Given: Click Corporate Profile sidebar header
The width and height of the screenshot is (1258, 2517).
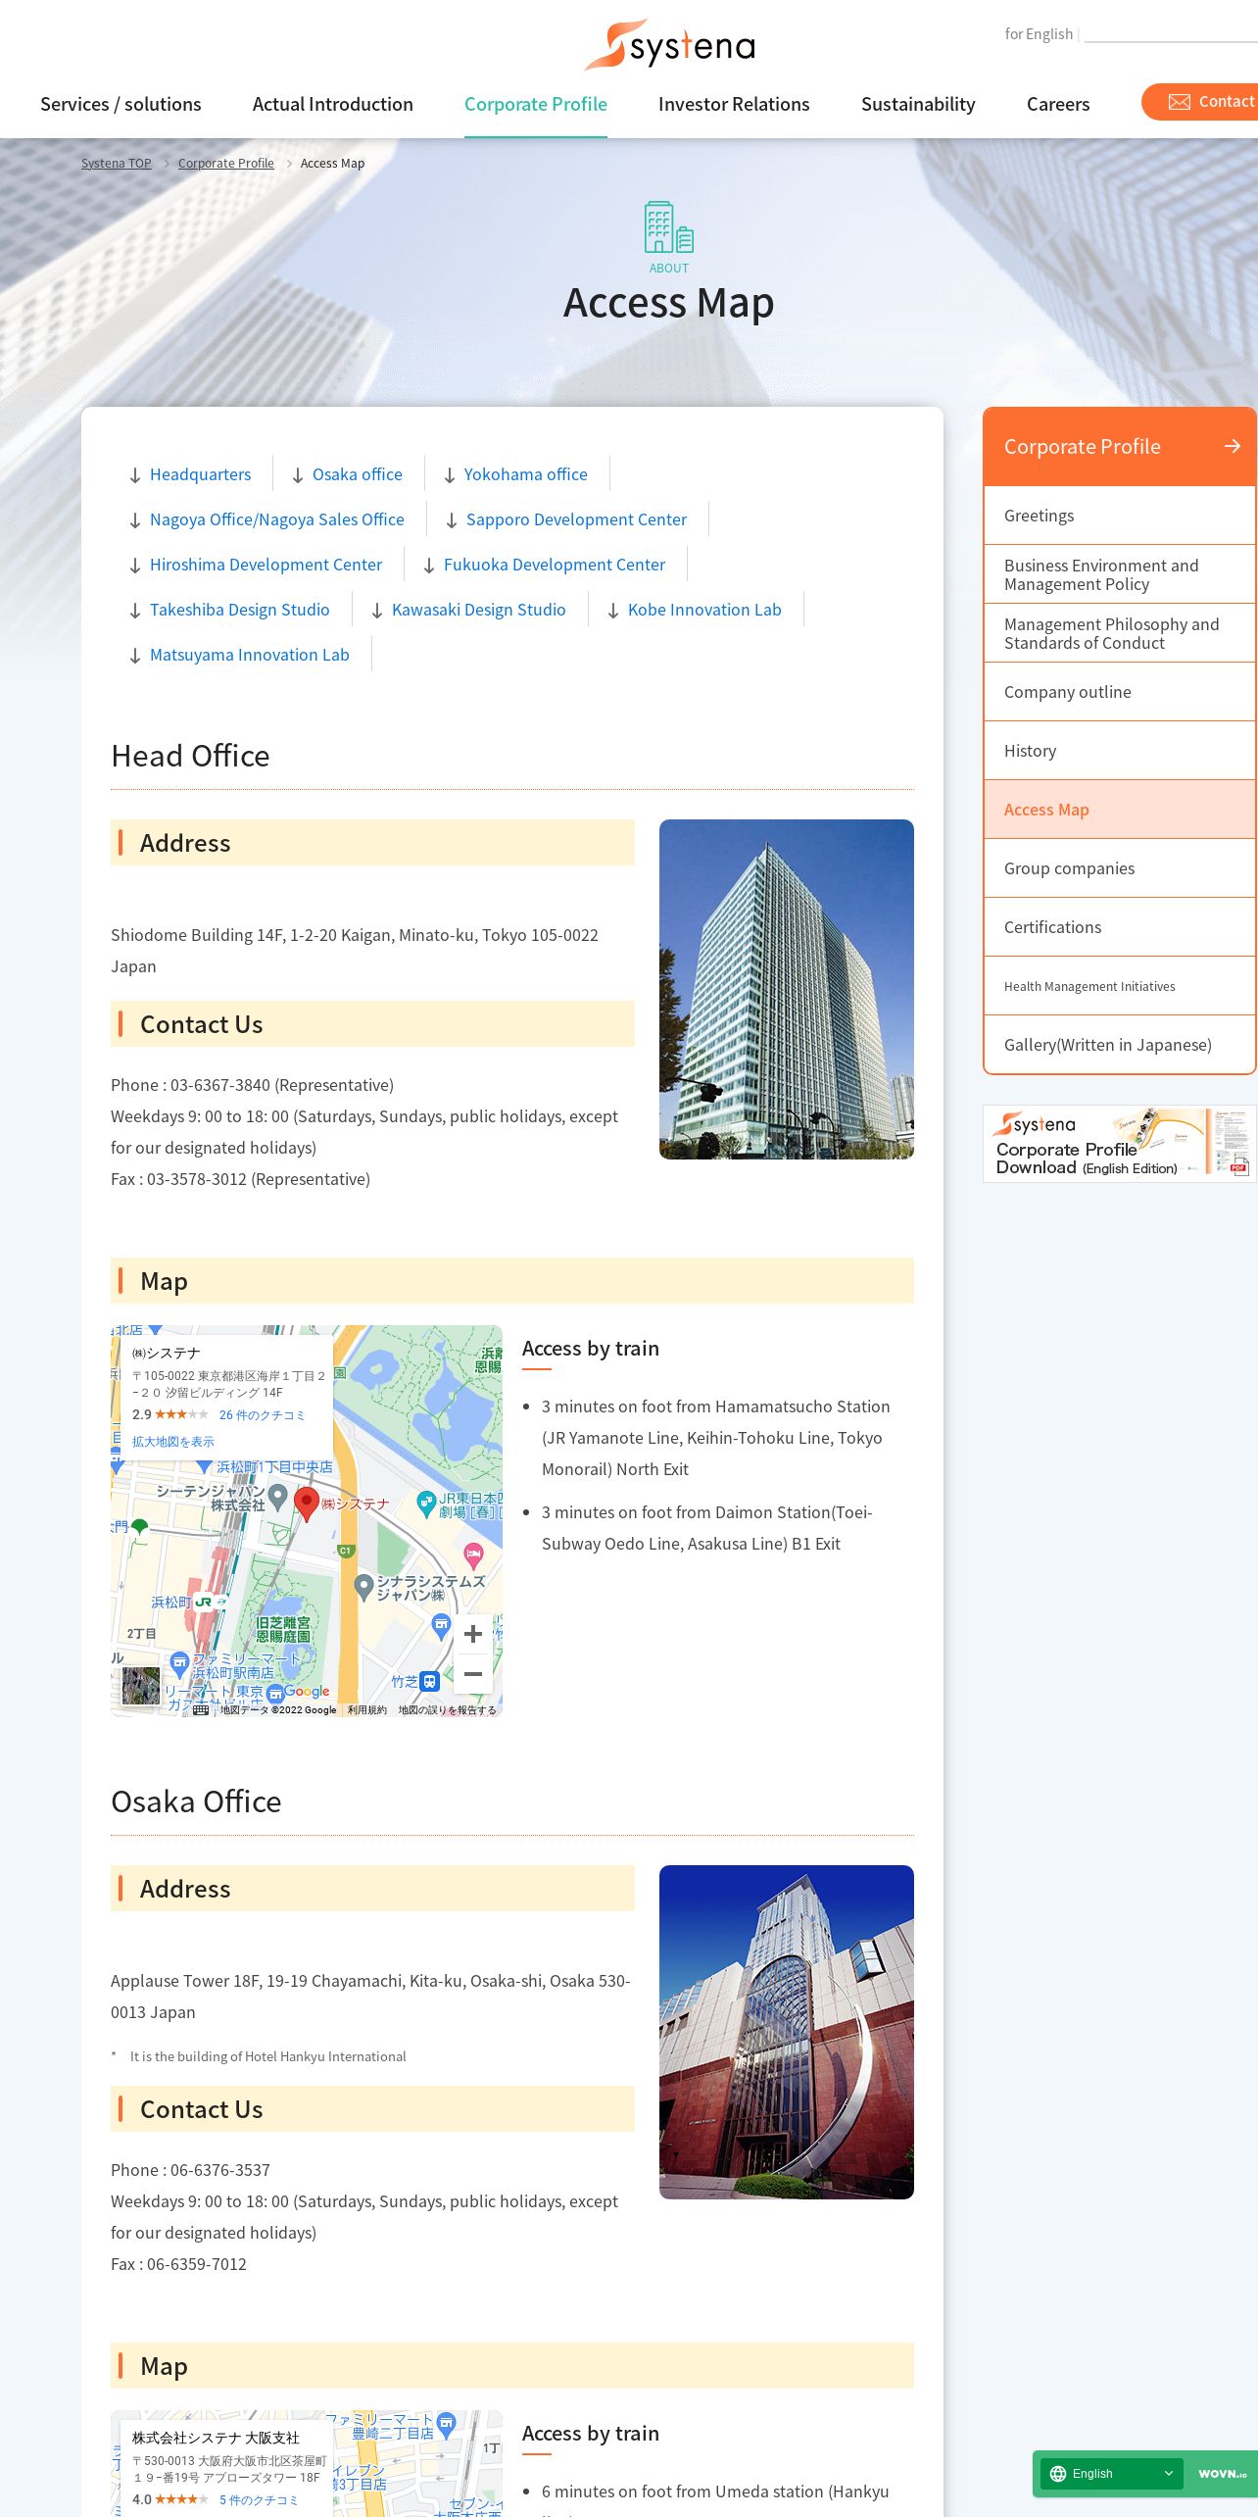Looking at the screenshot, I should (x=1120, y=446).
